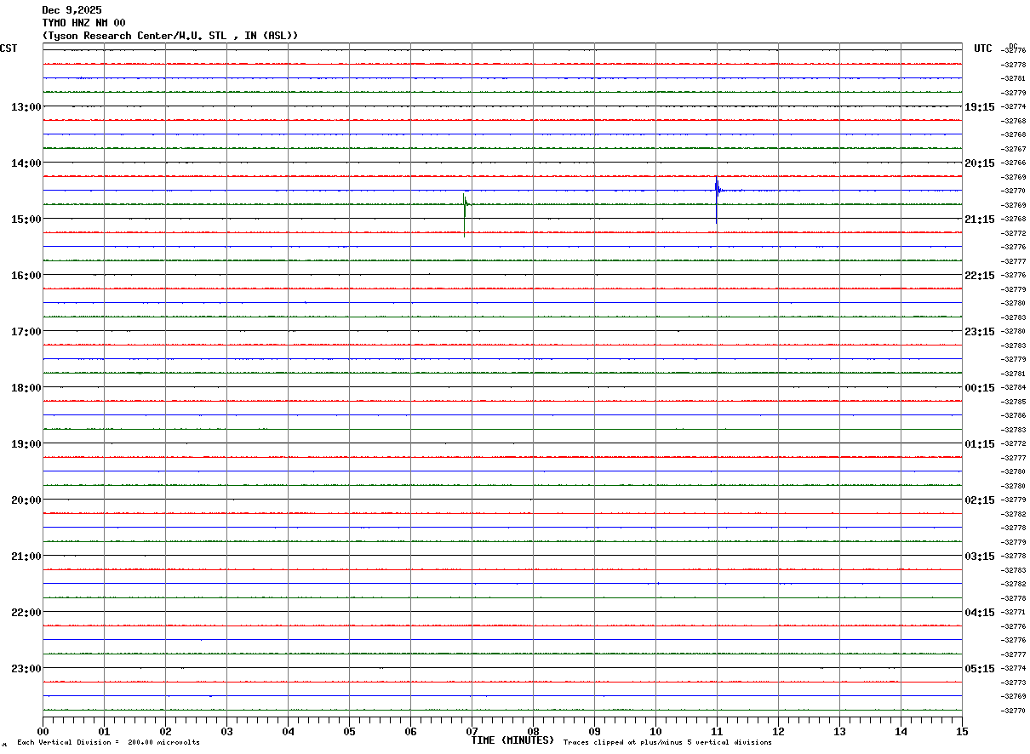Click the 18:00 CST row label
The width and height of the screenshot is (1030, 754).
tap(26, 387)
